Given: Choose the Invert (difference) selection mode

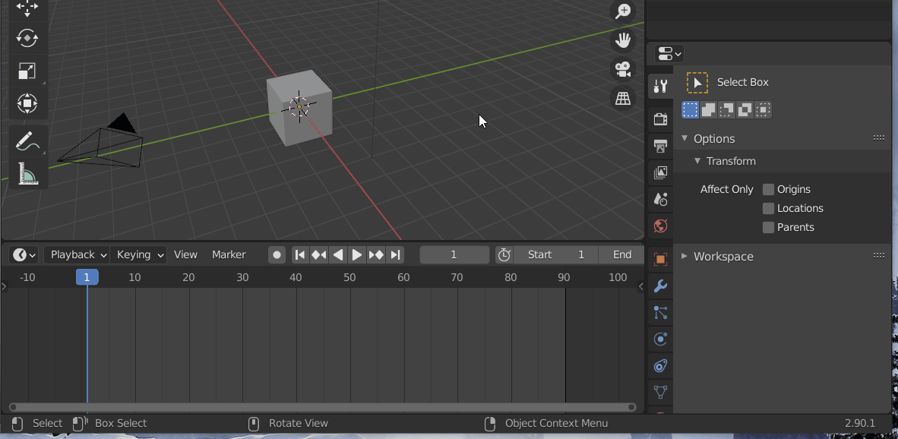Looking at the screenshot, I should click(745, 109).
